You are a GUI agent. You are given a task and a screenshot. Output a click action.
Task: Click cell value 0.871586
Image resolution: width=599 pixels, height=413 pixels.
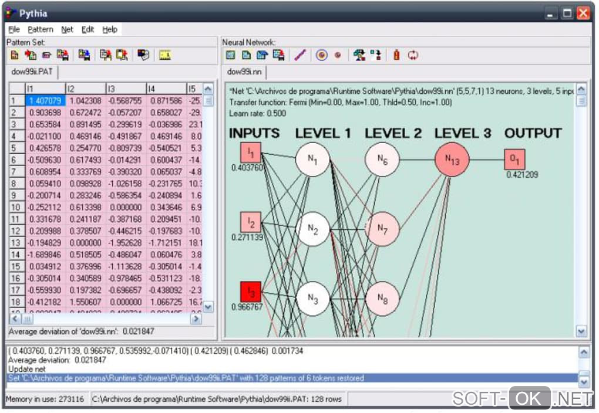coord(167,101)
